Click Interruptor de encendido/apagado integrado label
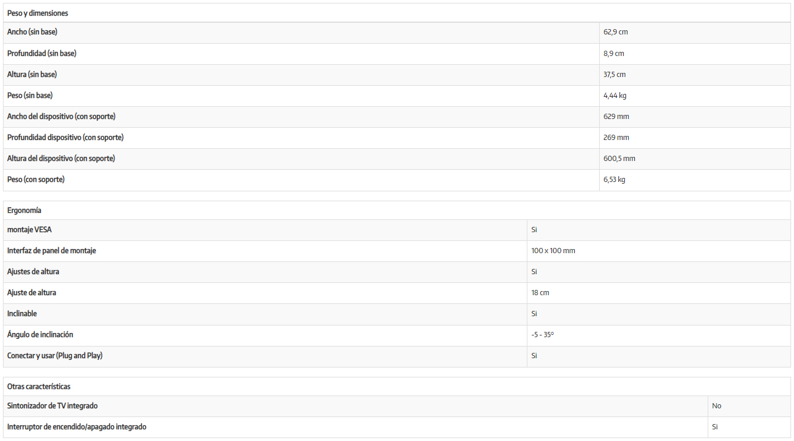Viewport: 794px width, 441px height. click(76, 426)
